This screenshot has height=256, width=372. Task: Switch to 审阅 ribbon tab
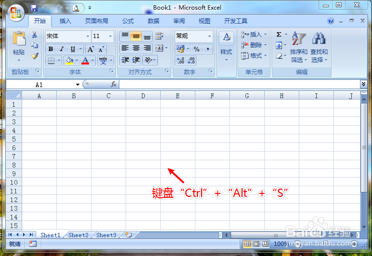[x=179, y=21]
